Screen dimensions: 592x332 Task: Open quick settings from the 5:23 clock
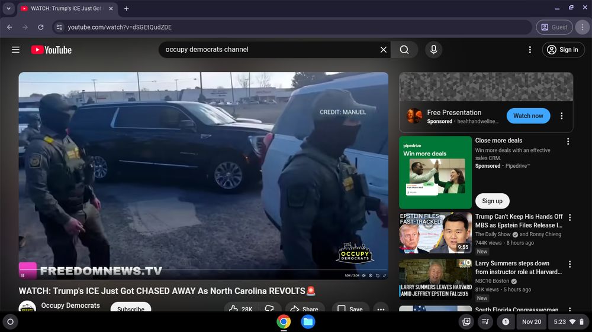[x=570, y=322]
